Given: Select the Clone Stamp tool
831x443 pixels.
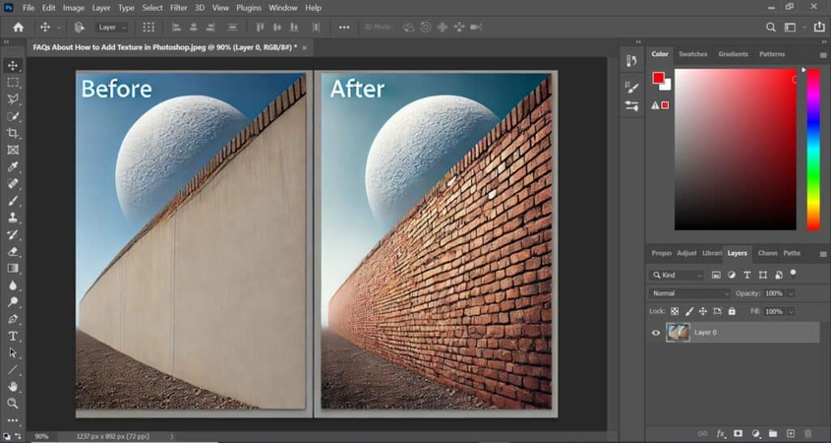Looking at the screenshot, I should 13,218.
